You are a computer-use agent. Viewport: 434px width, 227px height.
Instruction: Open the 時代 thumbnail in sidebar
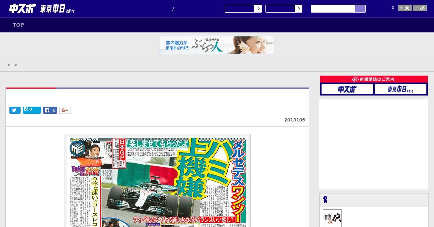click(x=332, y=218)
